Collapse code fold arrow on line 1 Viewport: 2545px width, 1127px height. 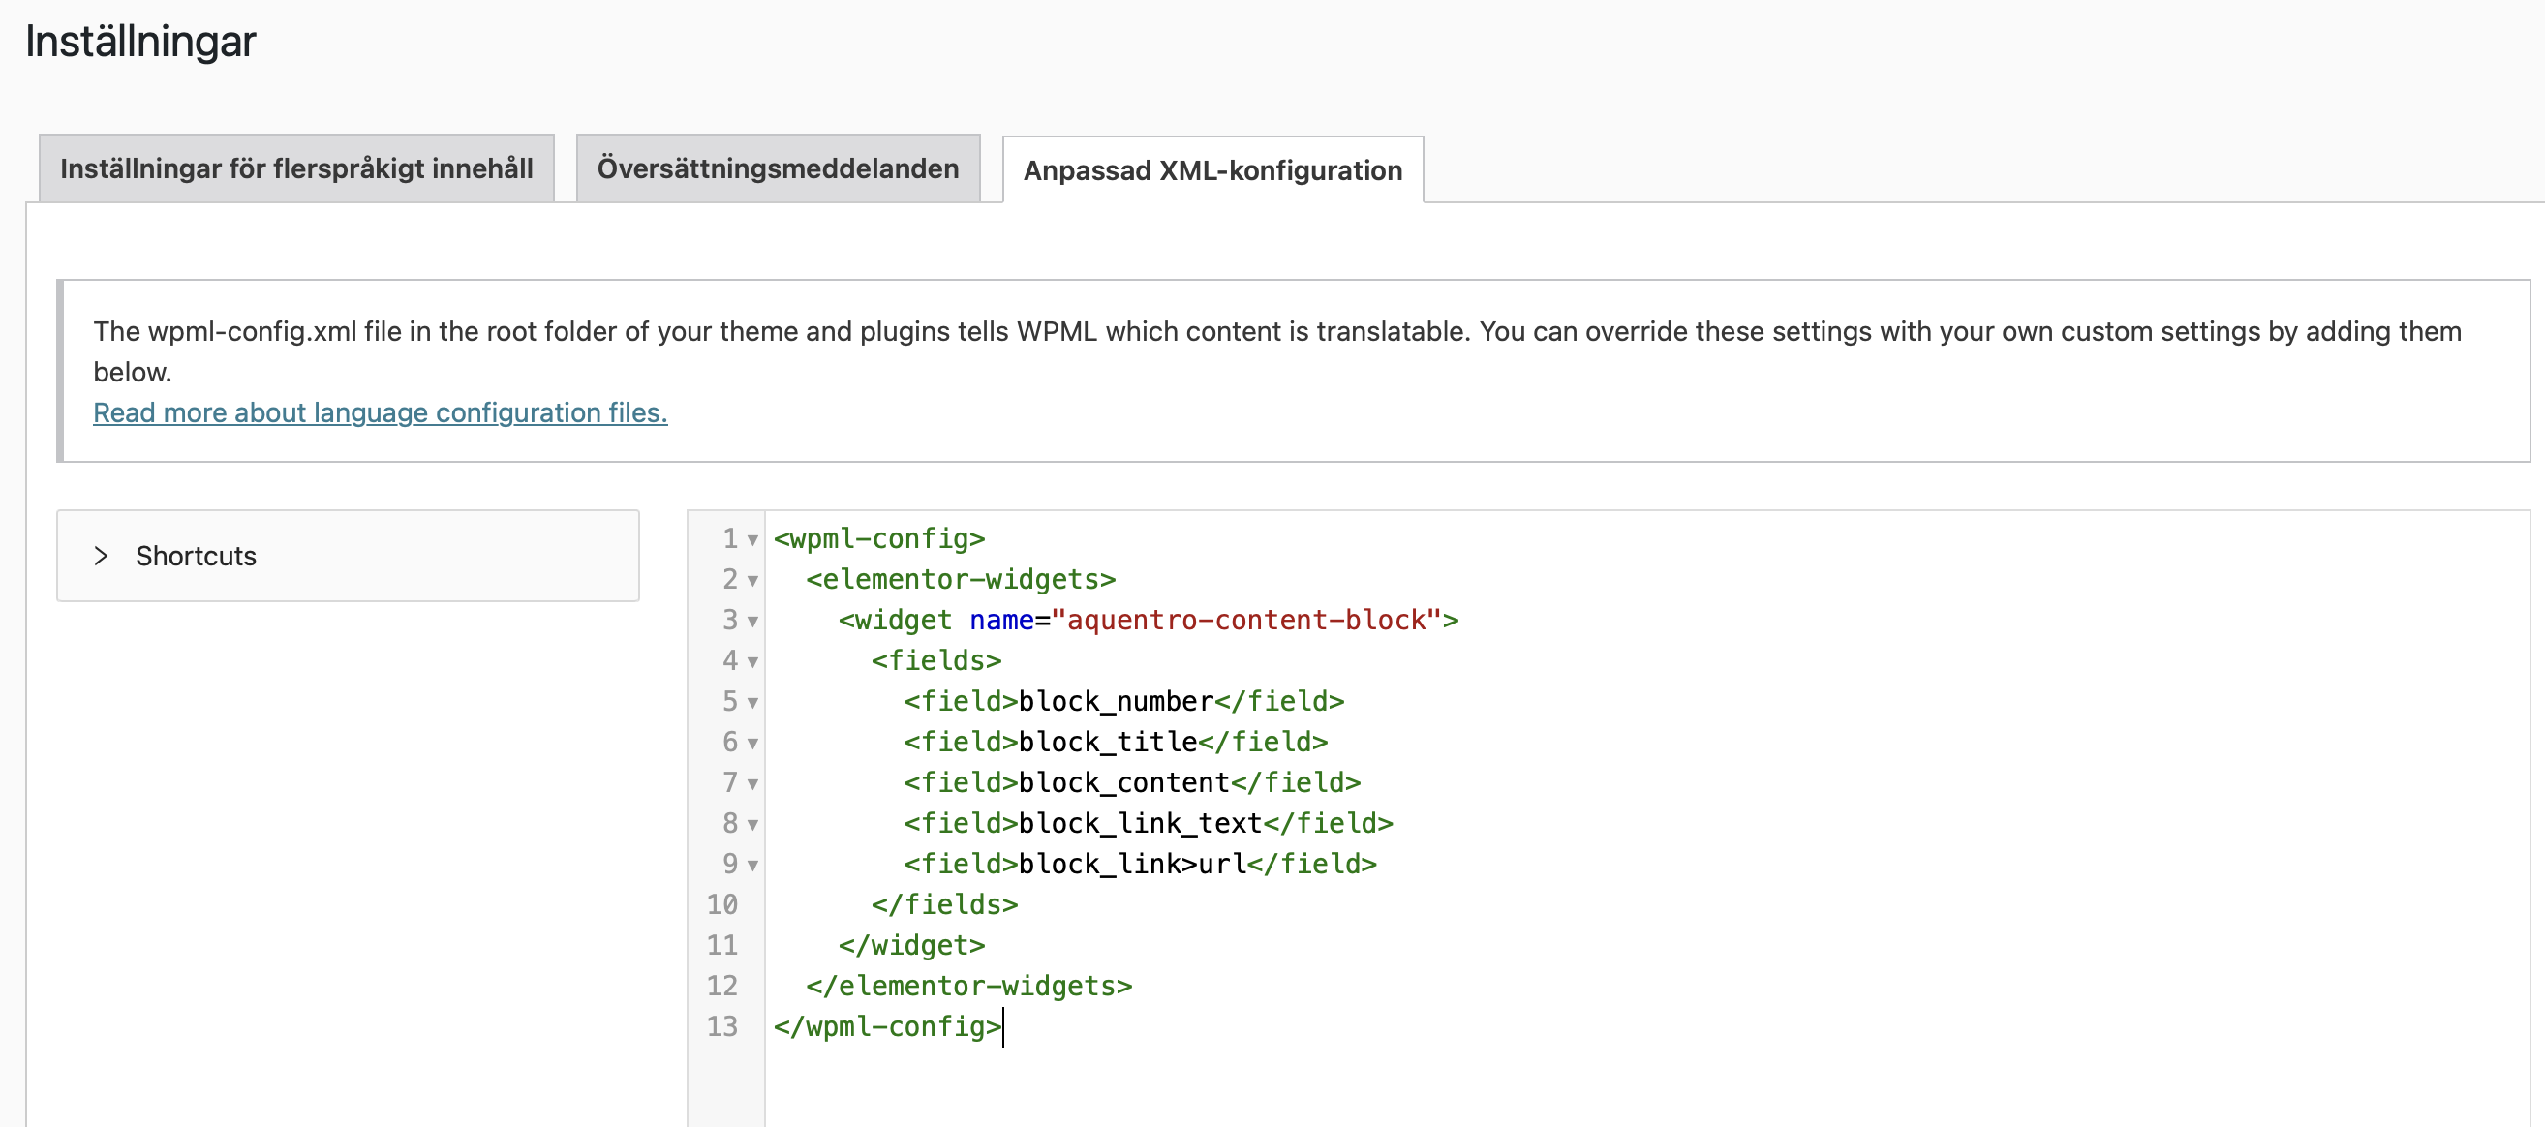(752, 540)
